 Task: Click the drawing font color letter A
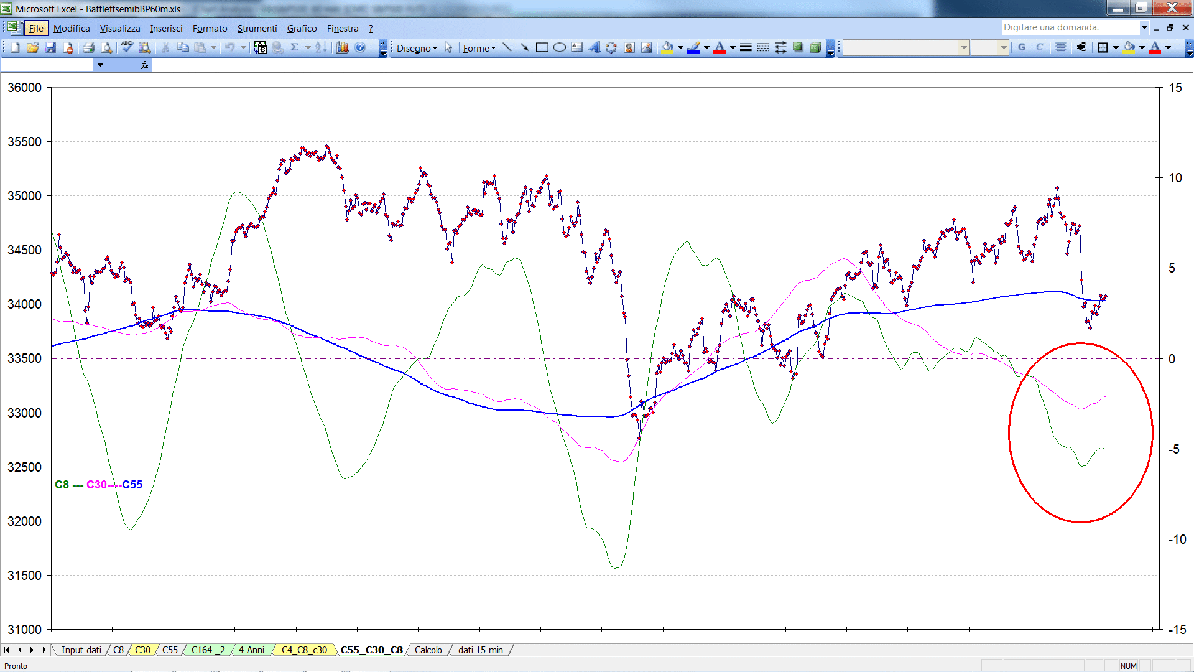(x=720, y=47)
